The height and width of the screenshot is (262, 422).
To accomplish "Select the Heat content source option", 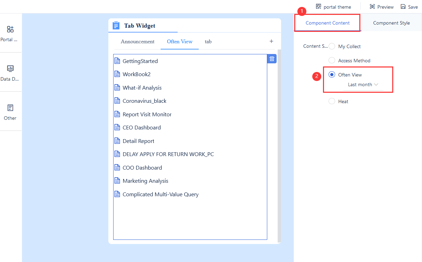I will click(332, 101).
